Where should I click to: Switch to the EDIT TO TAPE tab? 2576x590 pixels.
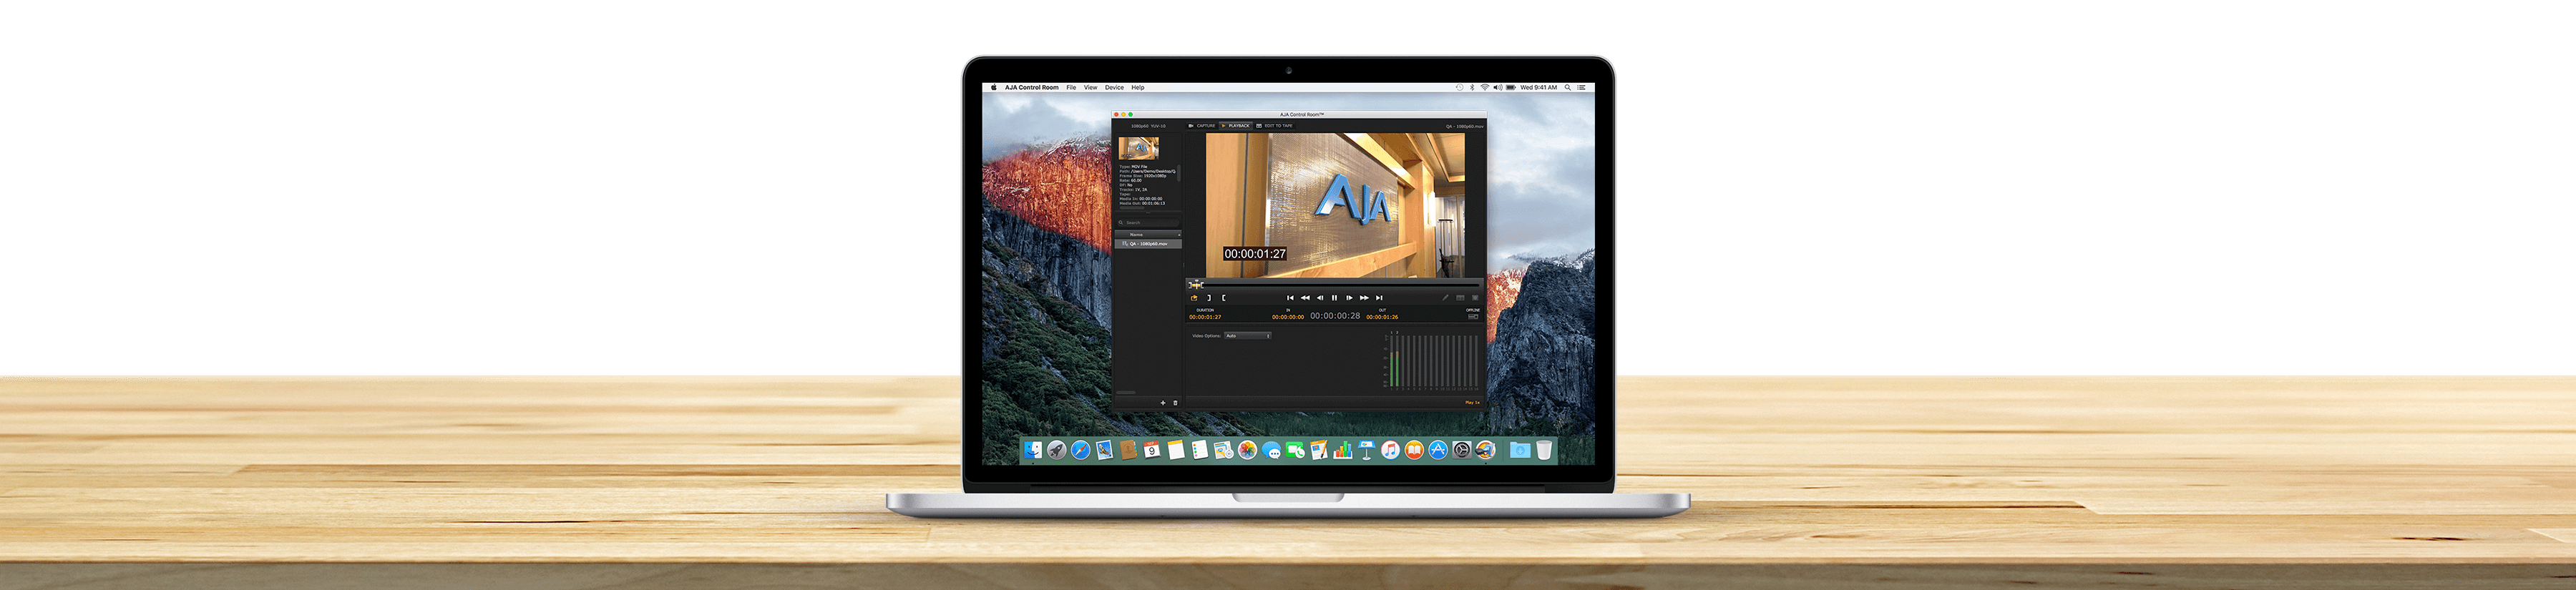tap(1274, 126)
